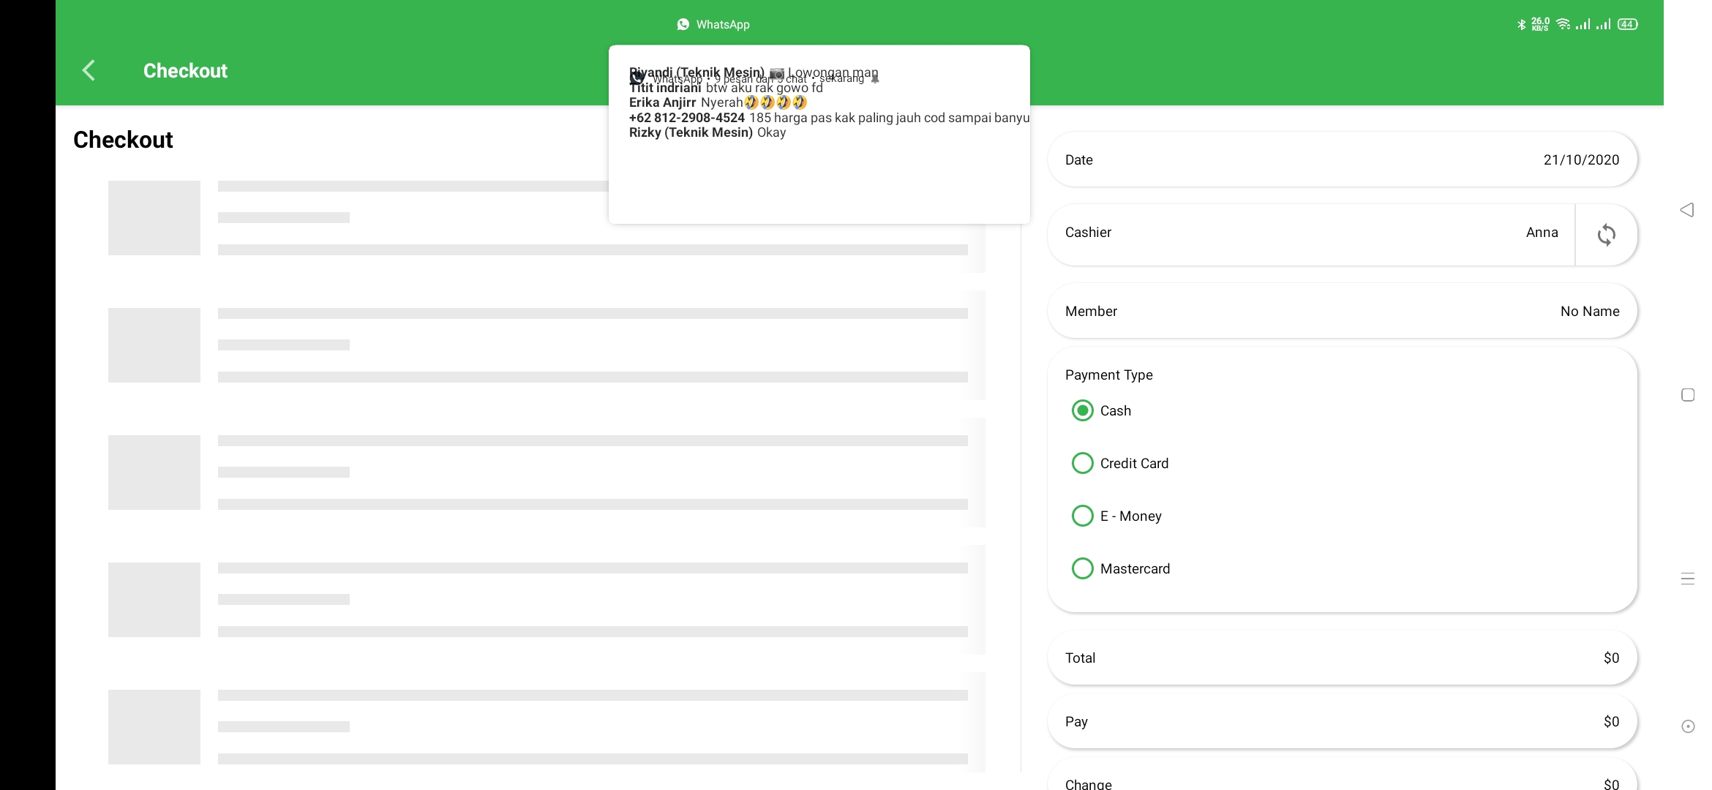Image resolution: width=1712 pixels, height=790 pixels.
Task: Tap the Android back navigation triangle
Action: (x=1687, y=211)
